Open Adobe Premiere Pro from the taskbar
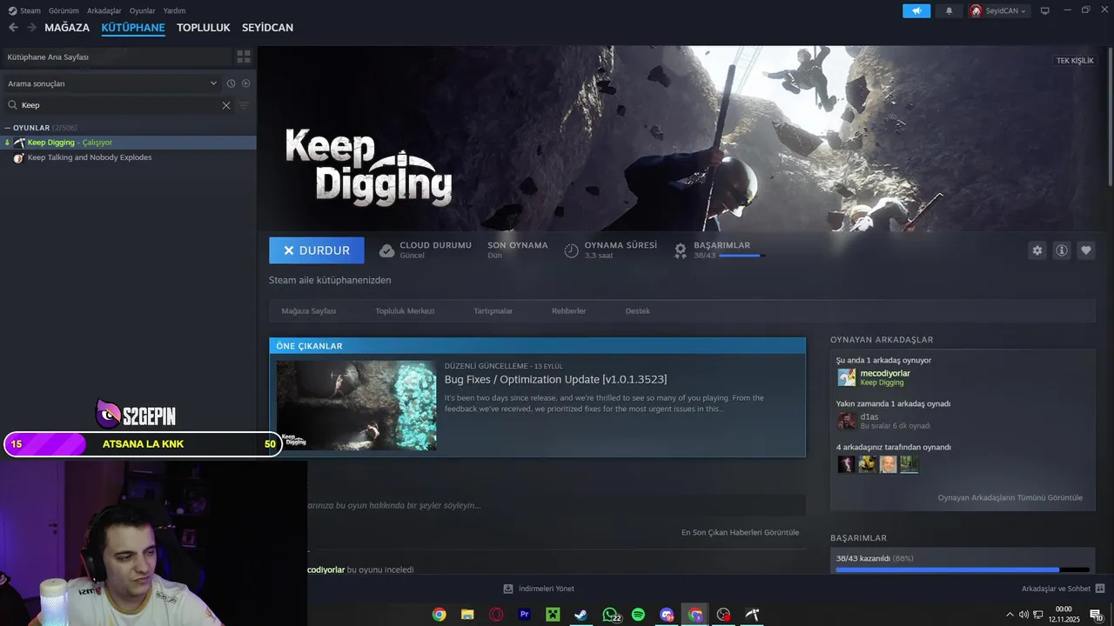 point(524,615)
